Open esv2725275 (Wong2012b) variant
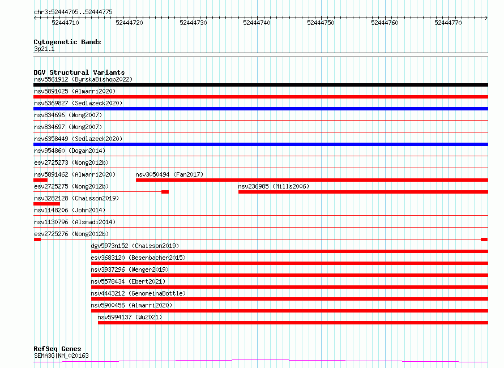This screenshot has width=504, height=368. click(71, 186)
